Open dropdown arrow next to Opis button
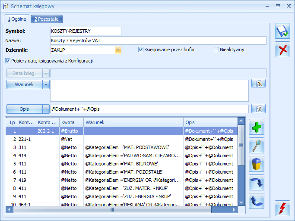The width and height of the screenshot is (295, 221). [46, 109]
